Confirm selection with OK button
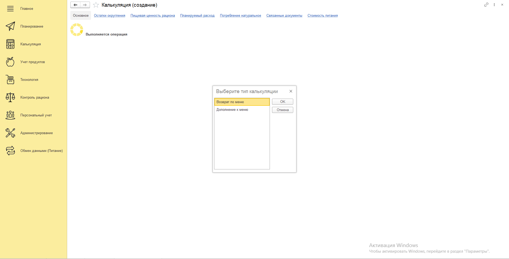The image size is (509, 259). pyautogui.click(x=282, y=102)
